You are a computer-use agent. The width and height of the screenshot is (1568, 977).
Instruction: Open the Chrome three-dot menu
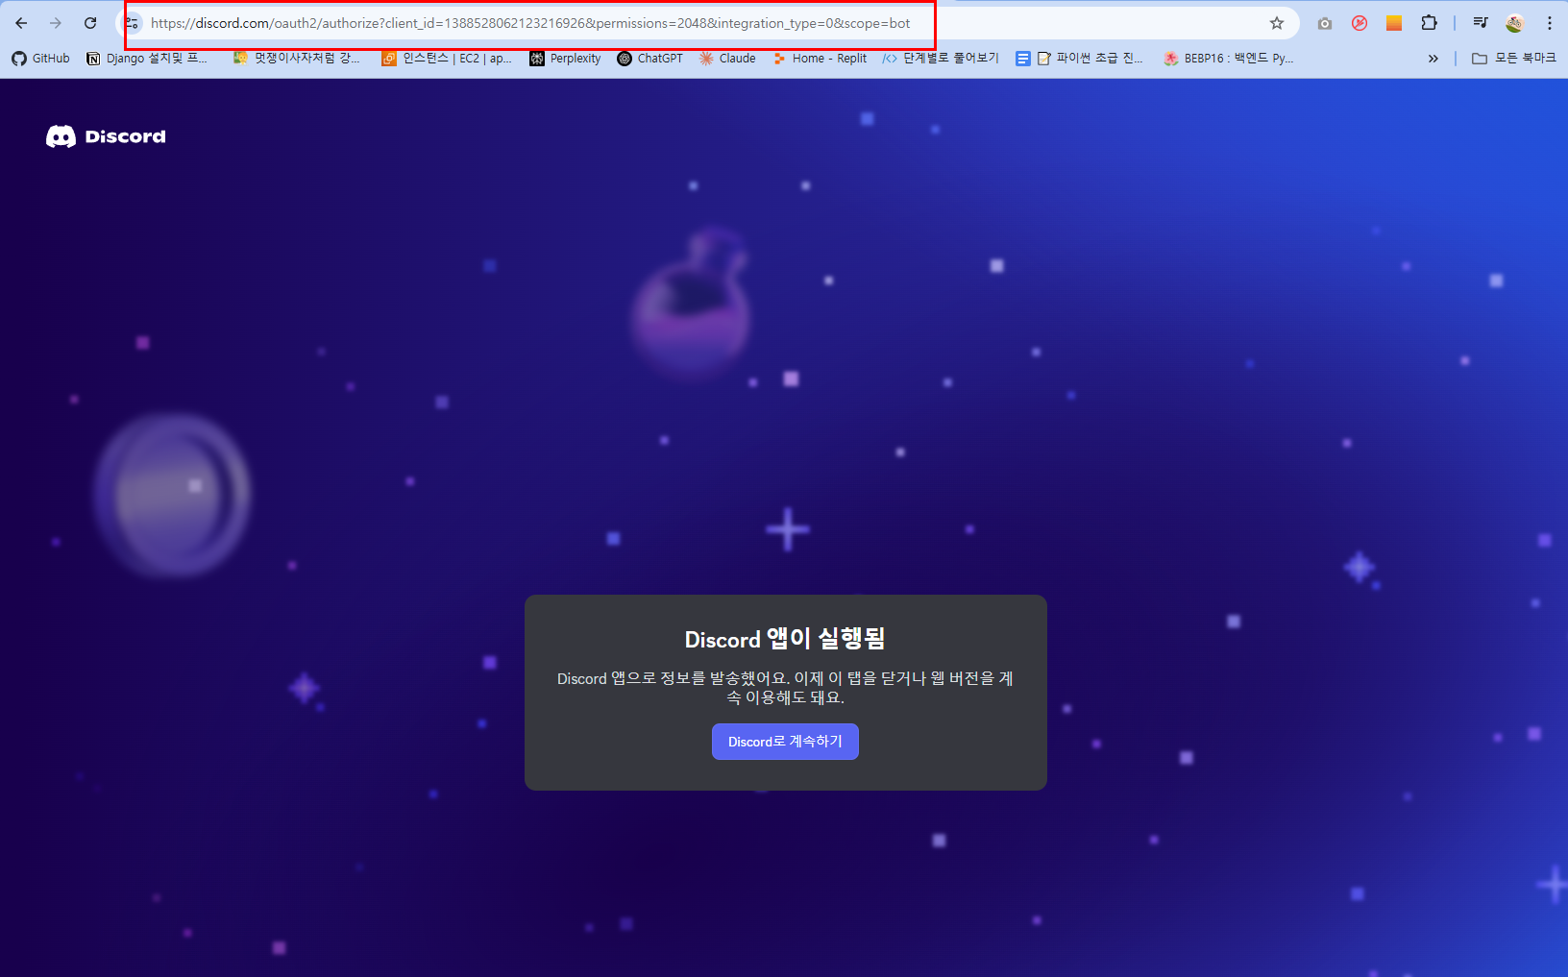(x=1550, y=23)
